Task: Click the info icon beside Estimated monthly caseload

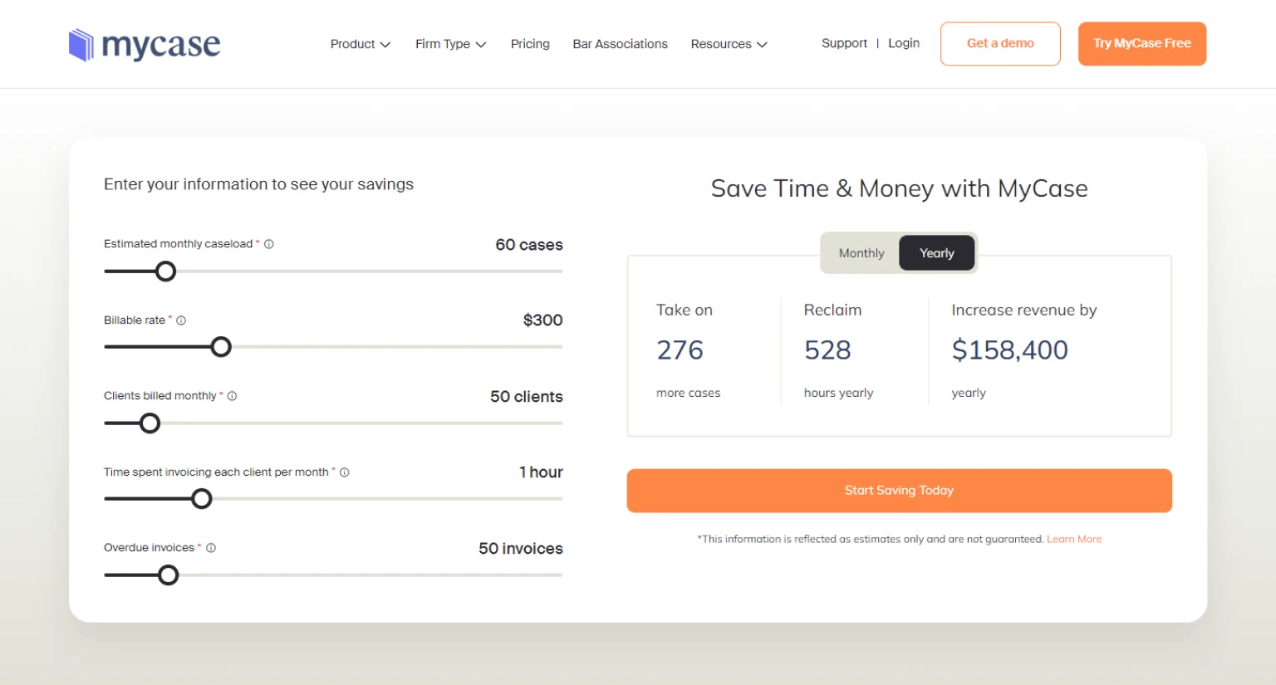Action: click(x=268, y=243)
